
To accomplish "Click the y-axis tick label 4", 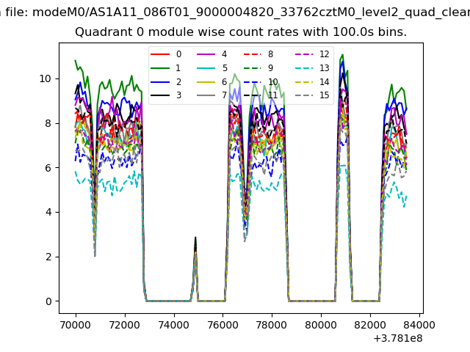I will pos(48,213).
